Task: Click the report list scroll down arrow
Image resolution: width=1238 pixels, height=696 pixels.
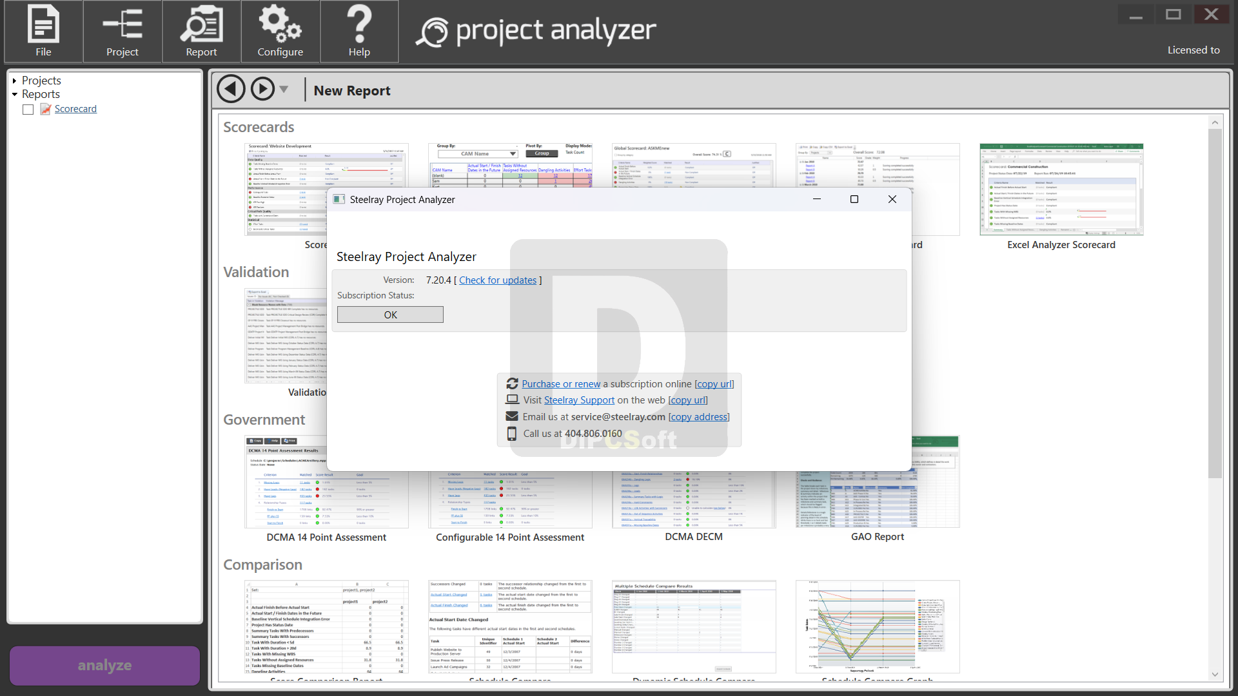Action: tap(1215, 675)
